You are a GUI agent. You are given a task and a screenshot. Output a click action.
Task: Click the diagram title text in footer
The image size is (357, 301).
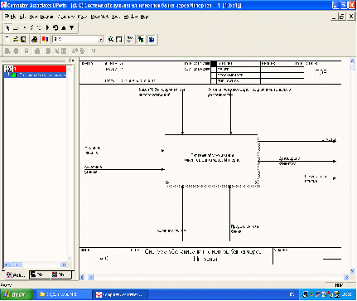tap(203, 255)
